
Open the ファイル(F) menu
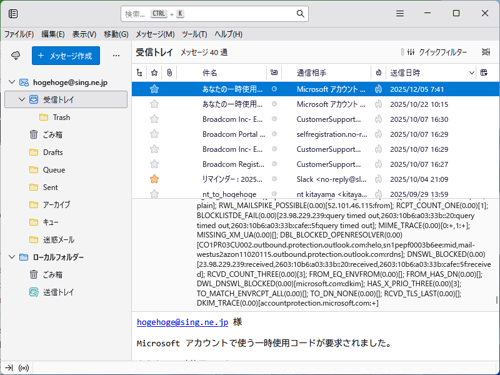coord(19,34)
